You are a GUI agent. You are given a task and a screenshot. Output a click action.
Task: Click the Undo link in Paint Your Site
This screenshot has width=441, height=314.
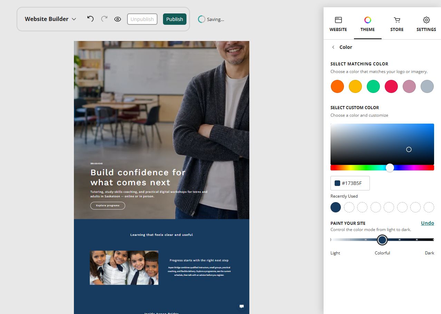428,223
